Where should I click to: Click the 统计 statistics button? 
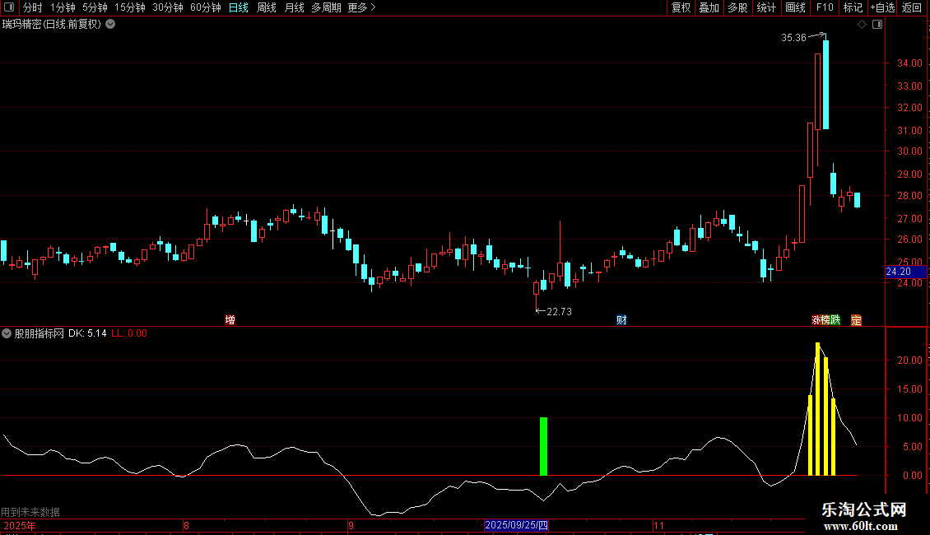[x=766, y=7]
